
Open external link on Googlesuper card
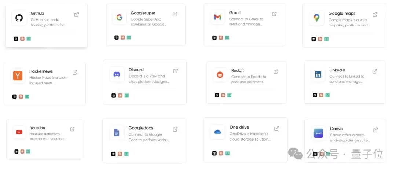pos(175,14)
